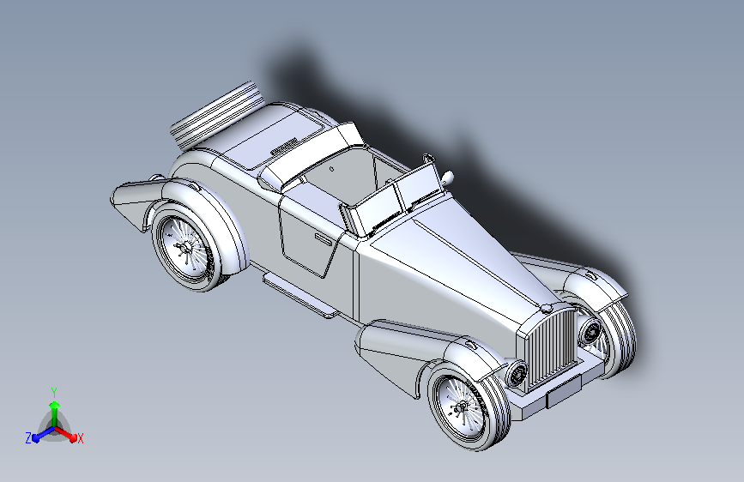Select the rear wheel's spoked hub

185,248
